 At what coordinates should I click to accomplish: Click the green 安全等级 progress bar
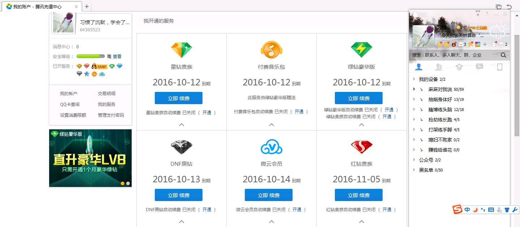pyautogui.click(x=91, y=56)
